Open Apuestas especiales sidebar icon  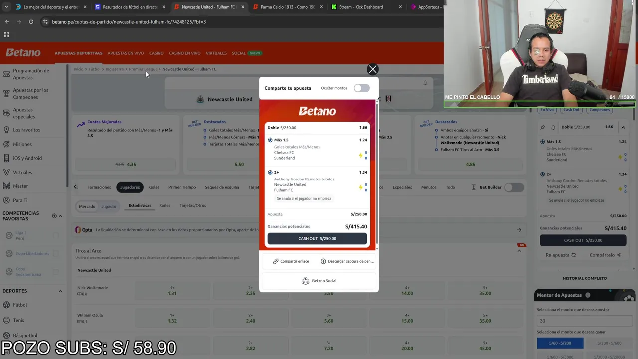[6, 113]
